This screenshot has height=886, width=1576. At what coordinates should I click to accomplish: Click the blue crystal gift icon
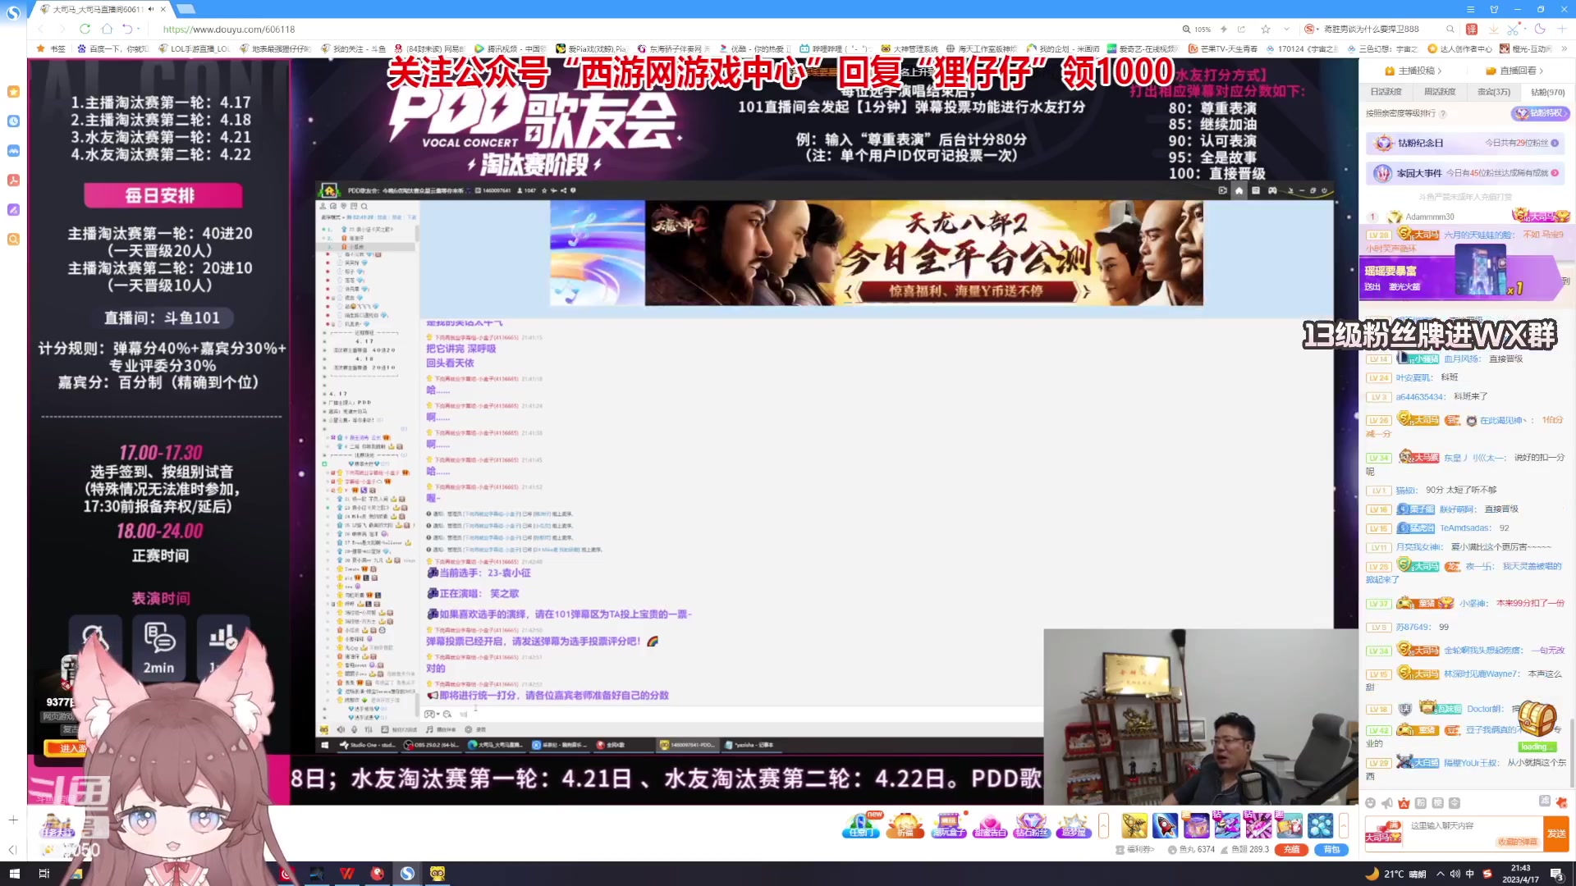pyautogui.click(x=1321, y=824)
